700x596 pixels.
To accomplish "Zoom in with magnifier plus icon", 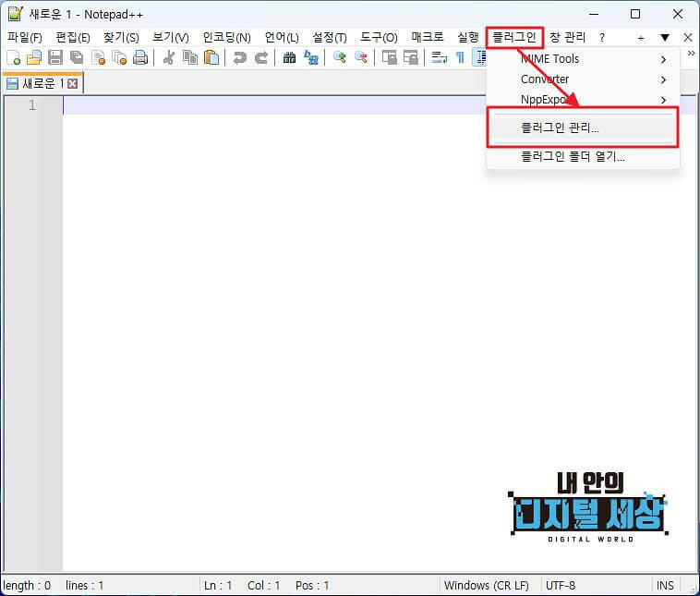I will click(x=339, y=57).
